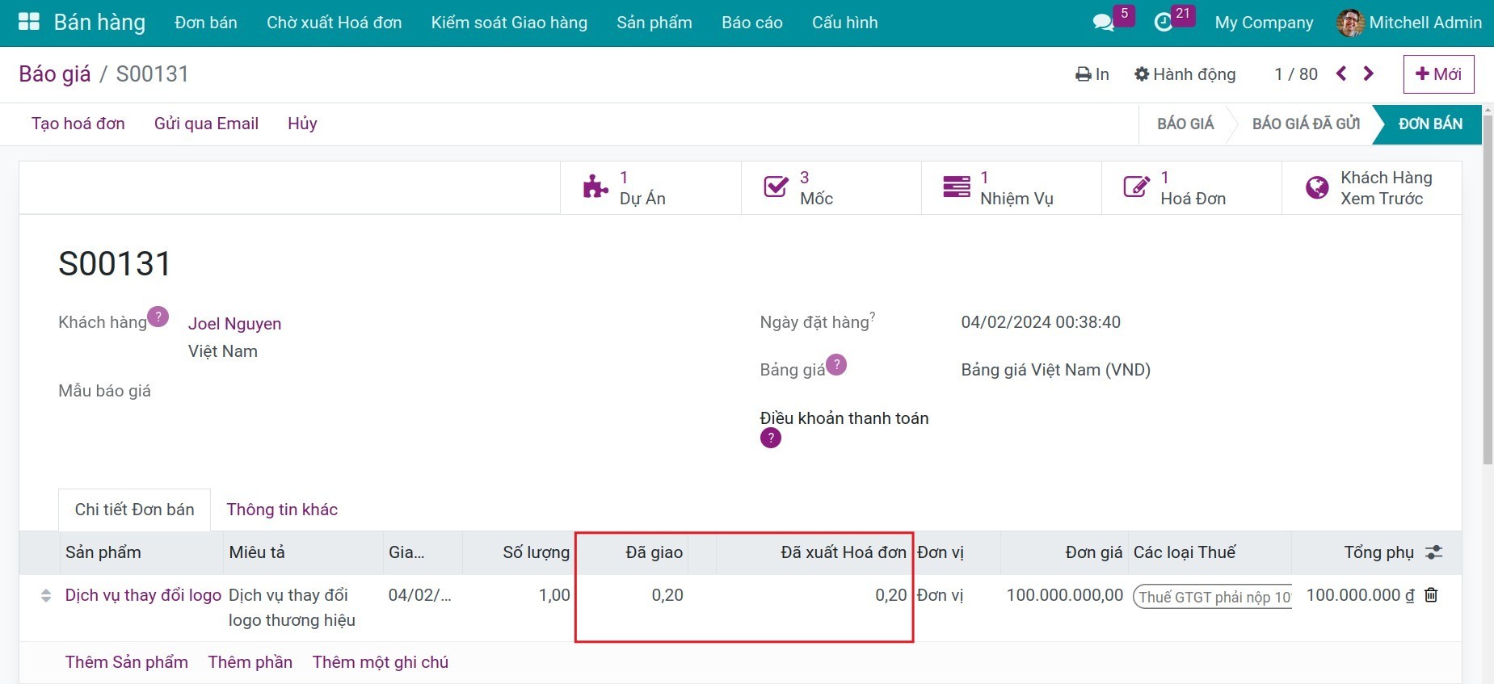Click the Tạo hoá đơn button

[78, 124]
